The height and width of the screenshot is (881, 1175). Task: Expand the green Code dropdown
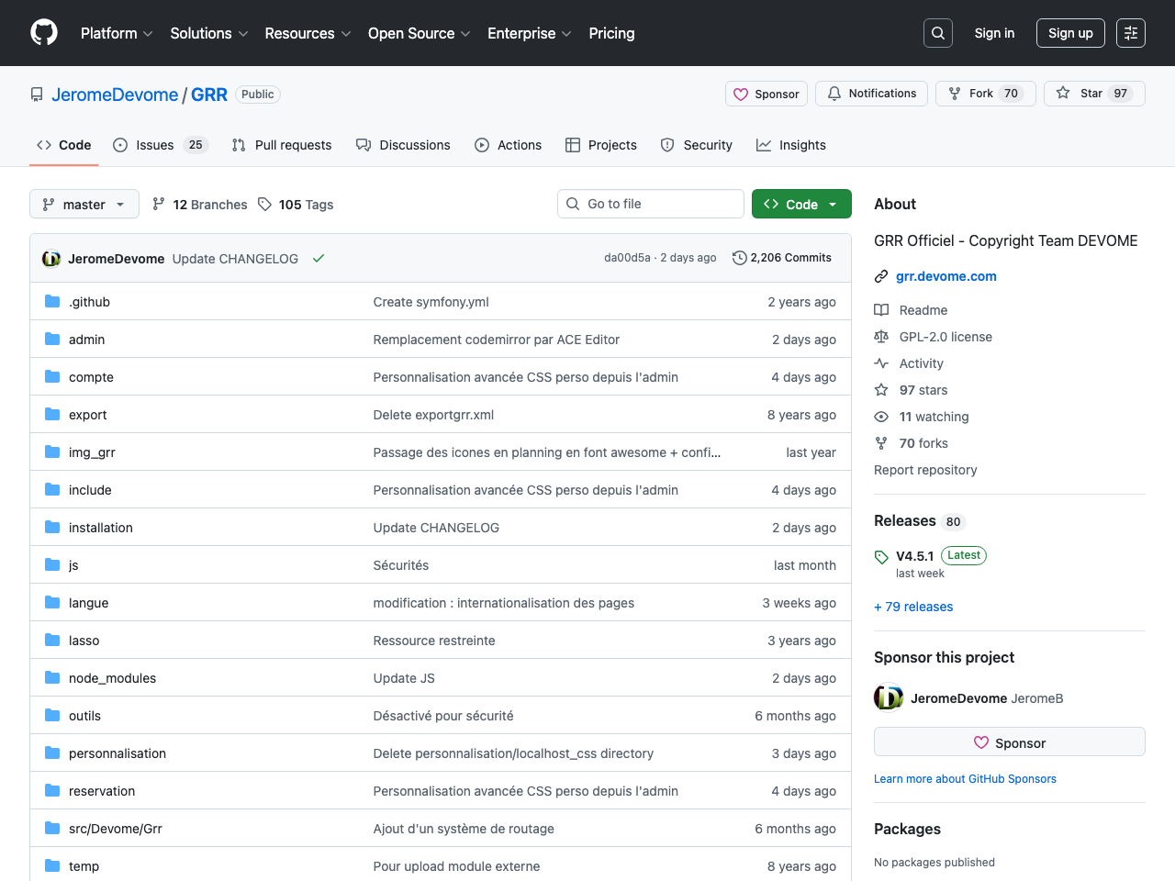point(800,205)
